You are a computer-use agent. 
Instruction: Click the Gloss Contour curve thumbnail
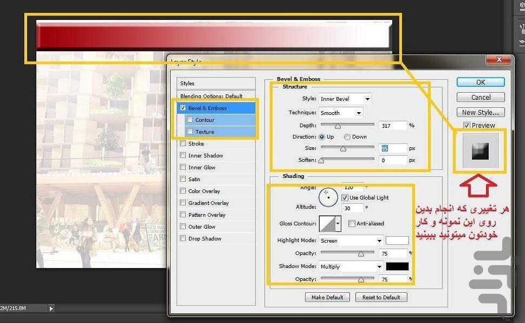327,223
